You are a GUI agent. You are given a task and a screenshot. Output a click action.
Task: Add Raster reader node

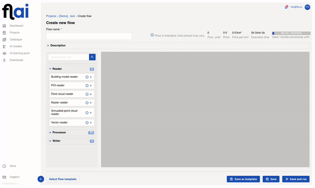[x=91, y=103]
